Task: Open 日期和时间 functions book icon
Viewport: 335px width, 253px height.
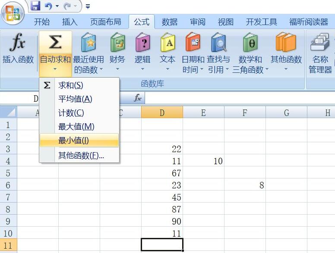Action: pyautogui.click(x=193, y=42)
